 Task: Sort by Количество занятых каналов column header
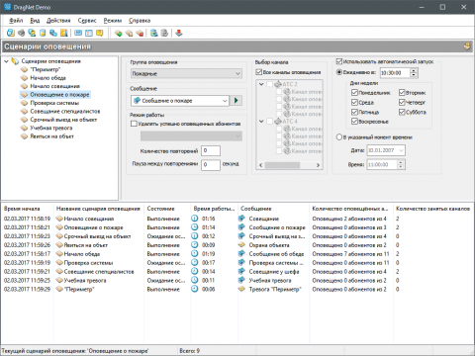pyautogui.click(x=433, y=209)
